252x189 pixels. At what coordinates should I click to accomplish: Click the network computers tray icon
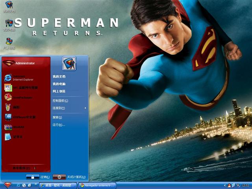click(x=233, y=185)
